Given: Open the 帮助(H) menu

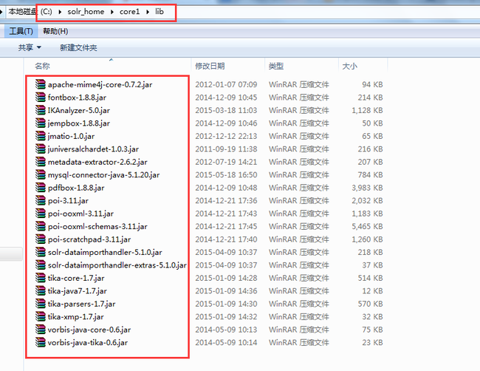Looking at the screenshot, I should 55,31.
